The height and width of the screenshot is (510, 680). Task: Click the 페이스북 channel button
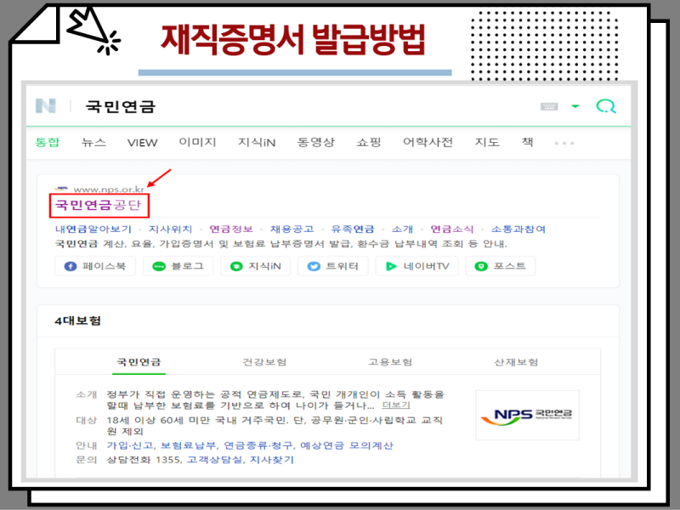[95, 266]
